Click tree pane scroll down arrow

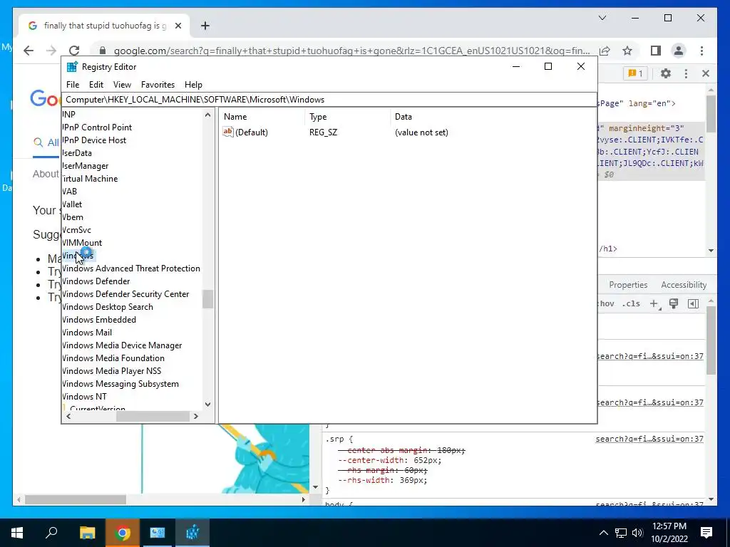tap(207, 405)
